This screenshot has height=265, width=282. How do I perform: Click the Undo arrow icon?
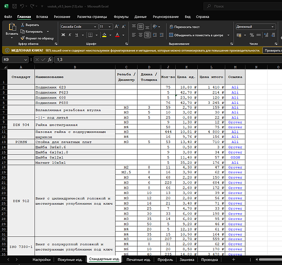point(22,6)
